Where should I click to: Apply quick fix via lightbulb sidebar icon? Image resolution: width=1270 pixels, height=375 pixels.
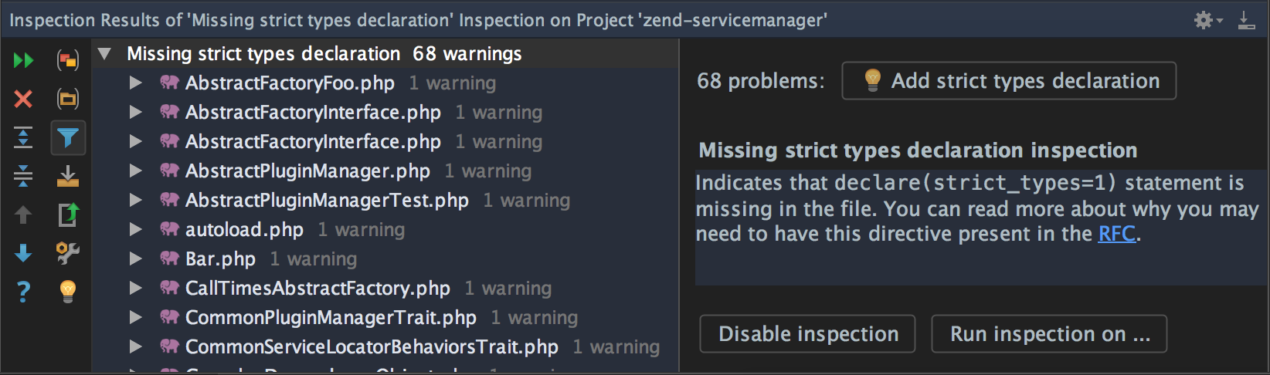tap(68, 292)
